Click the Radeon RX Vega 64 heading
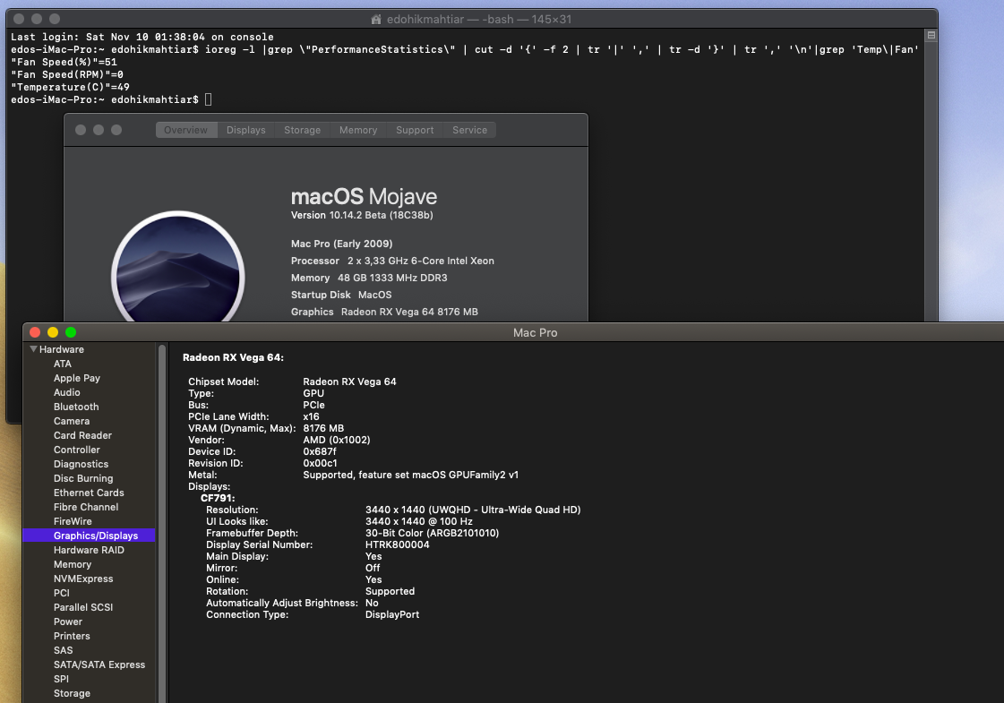Screen dimensions: 1004x703 click(233, 357)
